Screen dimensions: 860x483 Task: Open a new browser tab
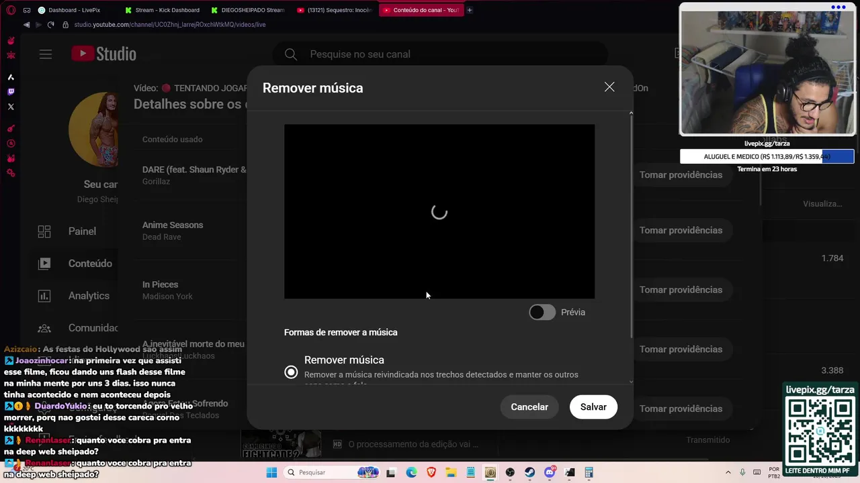coord(470,10)
